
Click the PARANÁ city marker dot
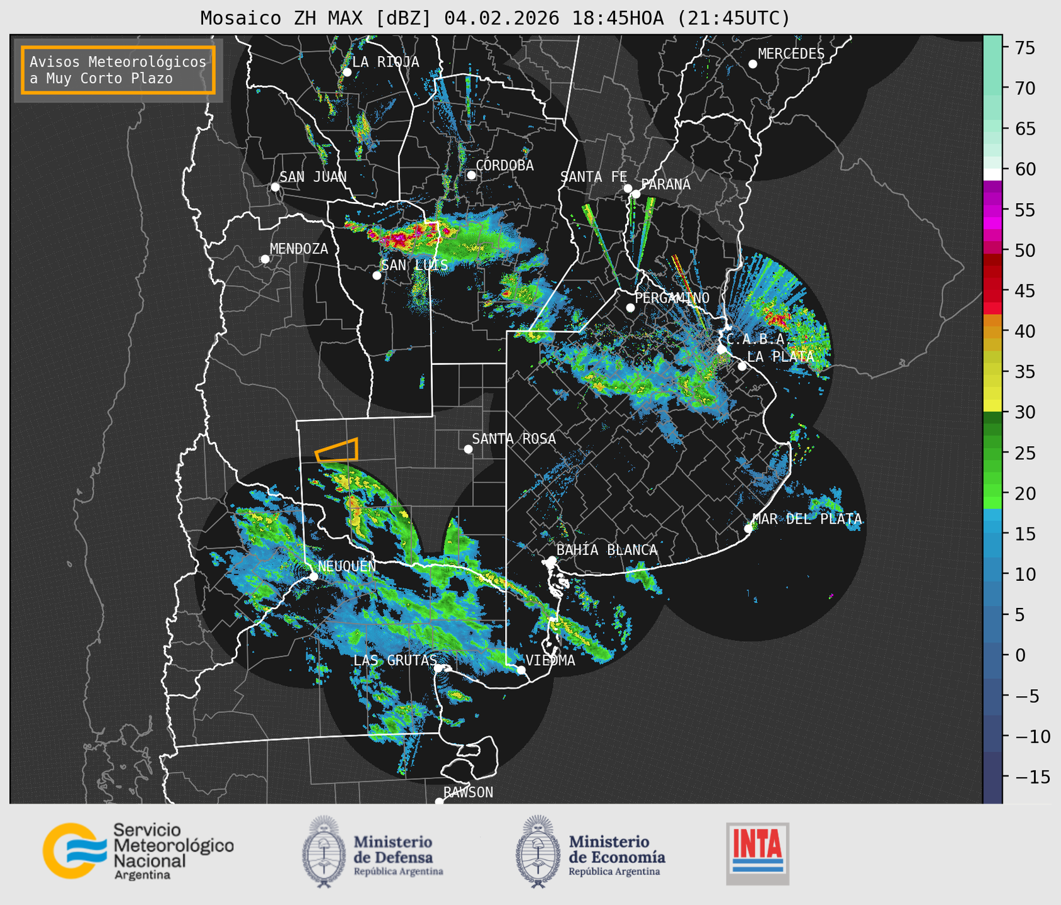click(636, 194)
